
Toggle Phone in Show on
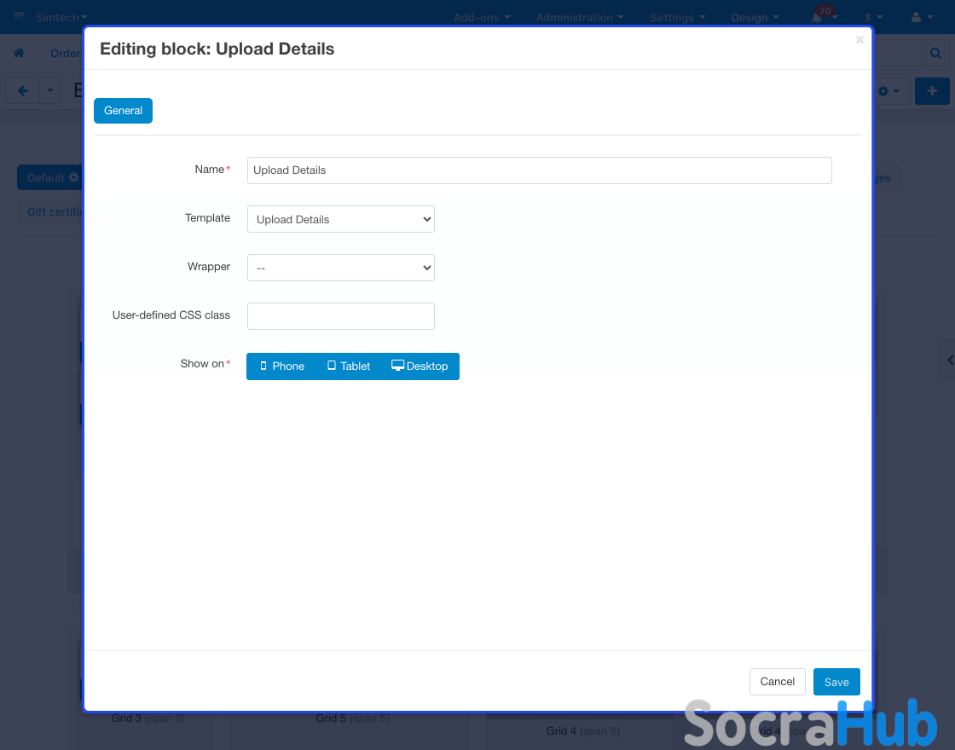pyautogui.click(x=282, y=366)
